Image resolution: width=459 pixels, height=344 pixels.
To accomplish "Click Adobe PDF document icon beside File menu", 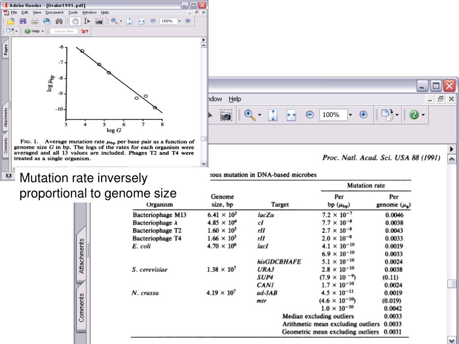I will coord(6,13).
